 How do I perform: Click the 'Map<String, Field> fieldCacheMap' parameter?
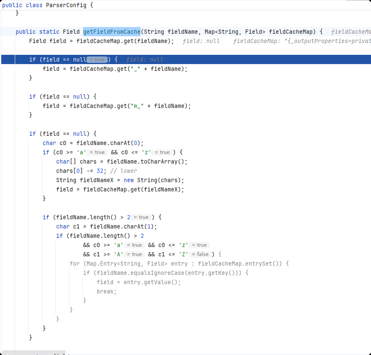(x=258, y=32)
